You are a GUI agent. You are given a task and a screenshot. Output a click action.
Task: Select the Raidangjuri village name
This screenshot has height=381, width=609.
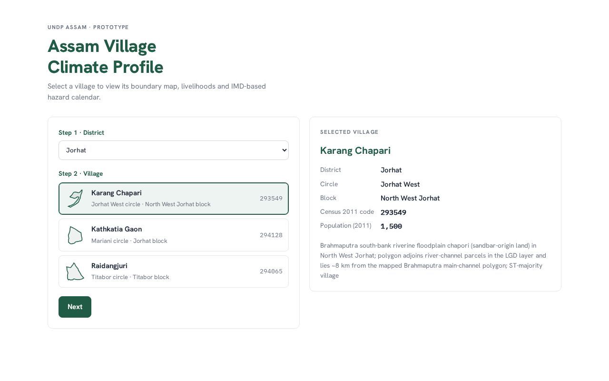click(109, 266)
